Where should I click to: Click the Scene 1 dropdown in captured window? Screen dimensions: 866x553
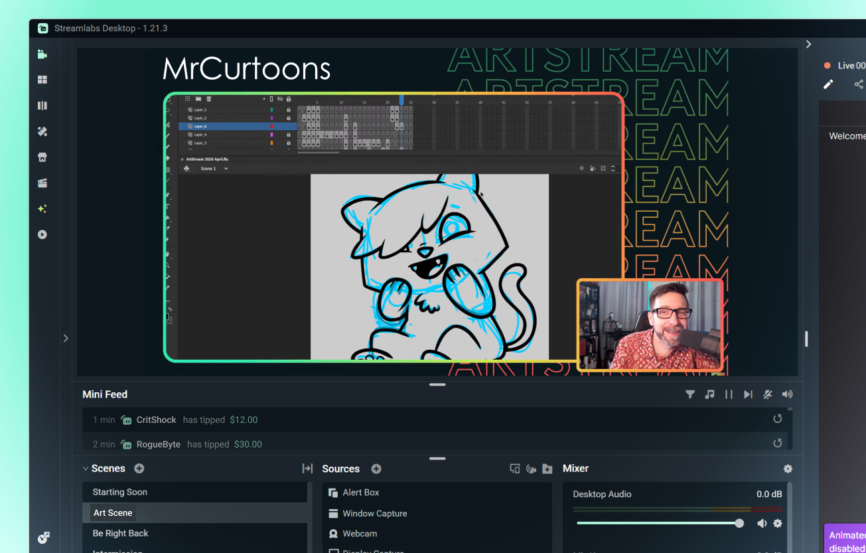[x=214, y=169]
